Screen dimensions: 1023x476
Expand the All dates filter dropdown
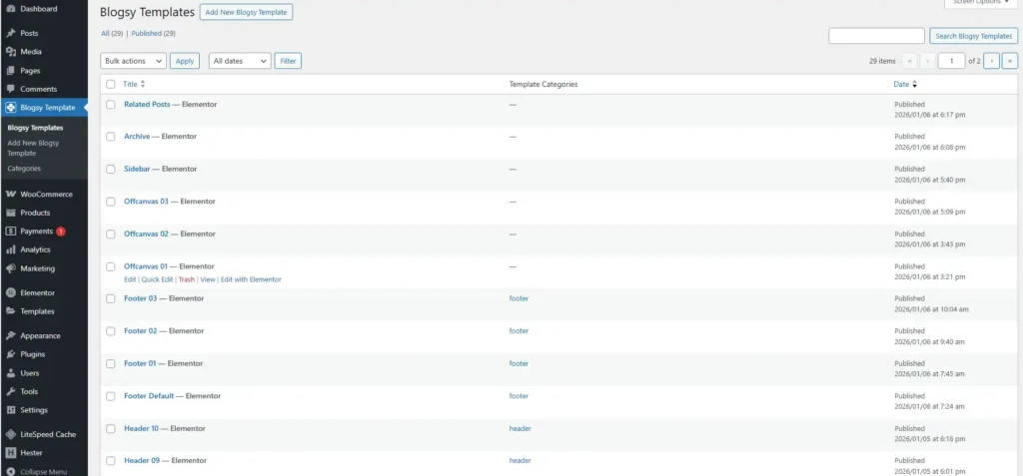[239, 61]
